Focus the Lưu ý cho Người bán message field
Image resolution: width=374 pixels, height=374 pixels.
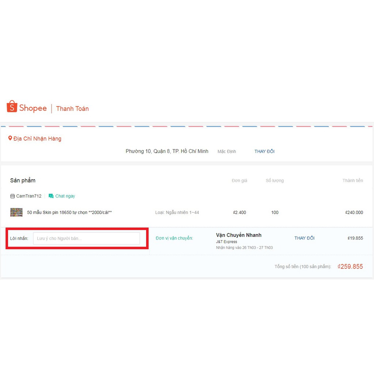click(x=87, y=238)
